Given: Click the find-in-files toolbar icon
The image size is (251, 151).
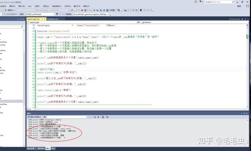Looking at the screenshot, I should coord(72,10).
